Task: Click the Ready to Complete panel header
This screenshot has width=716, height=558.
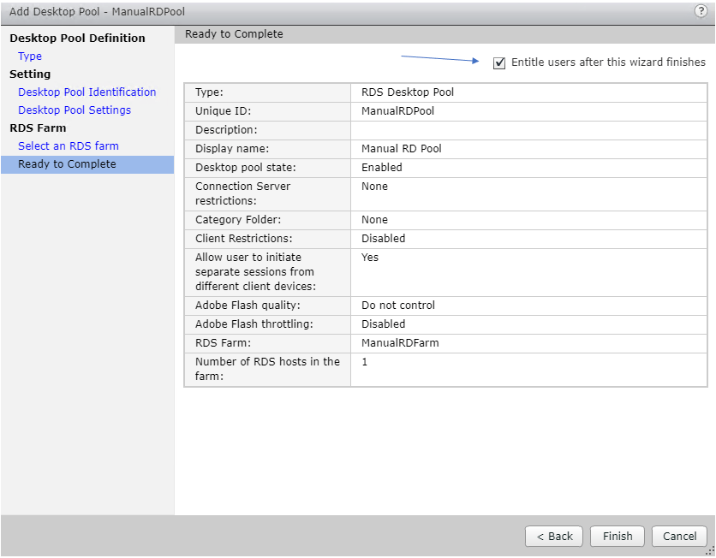Action: 234,34
